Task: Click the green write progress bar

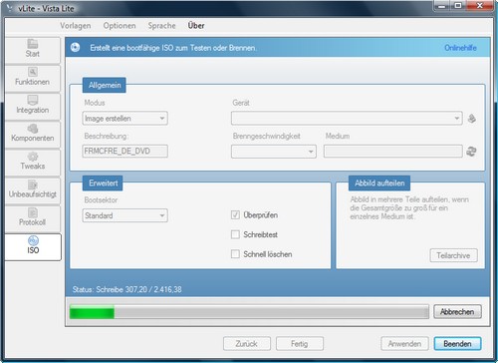Action: [249, 312]
